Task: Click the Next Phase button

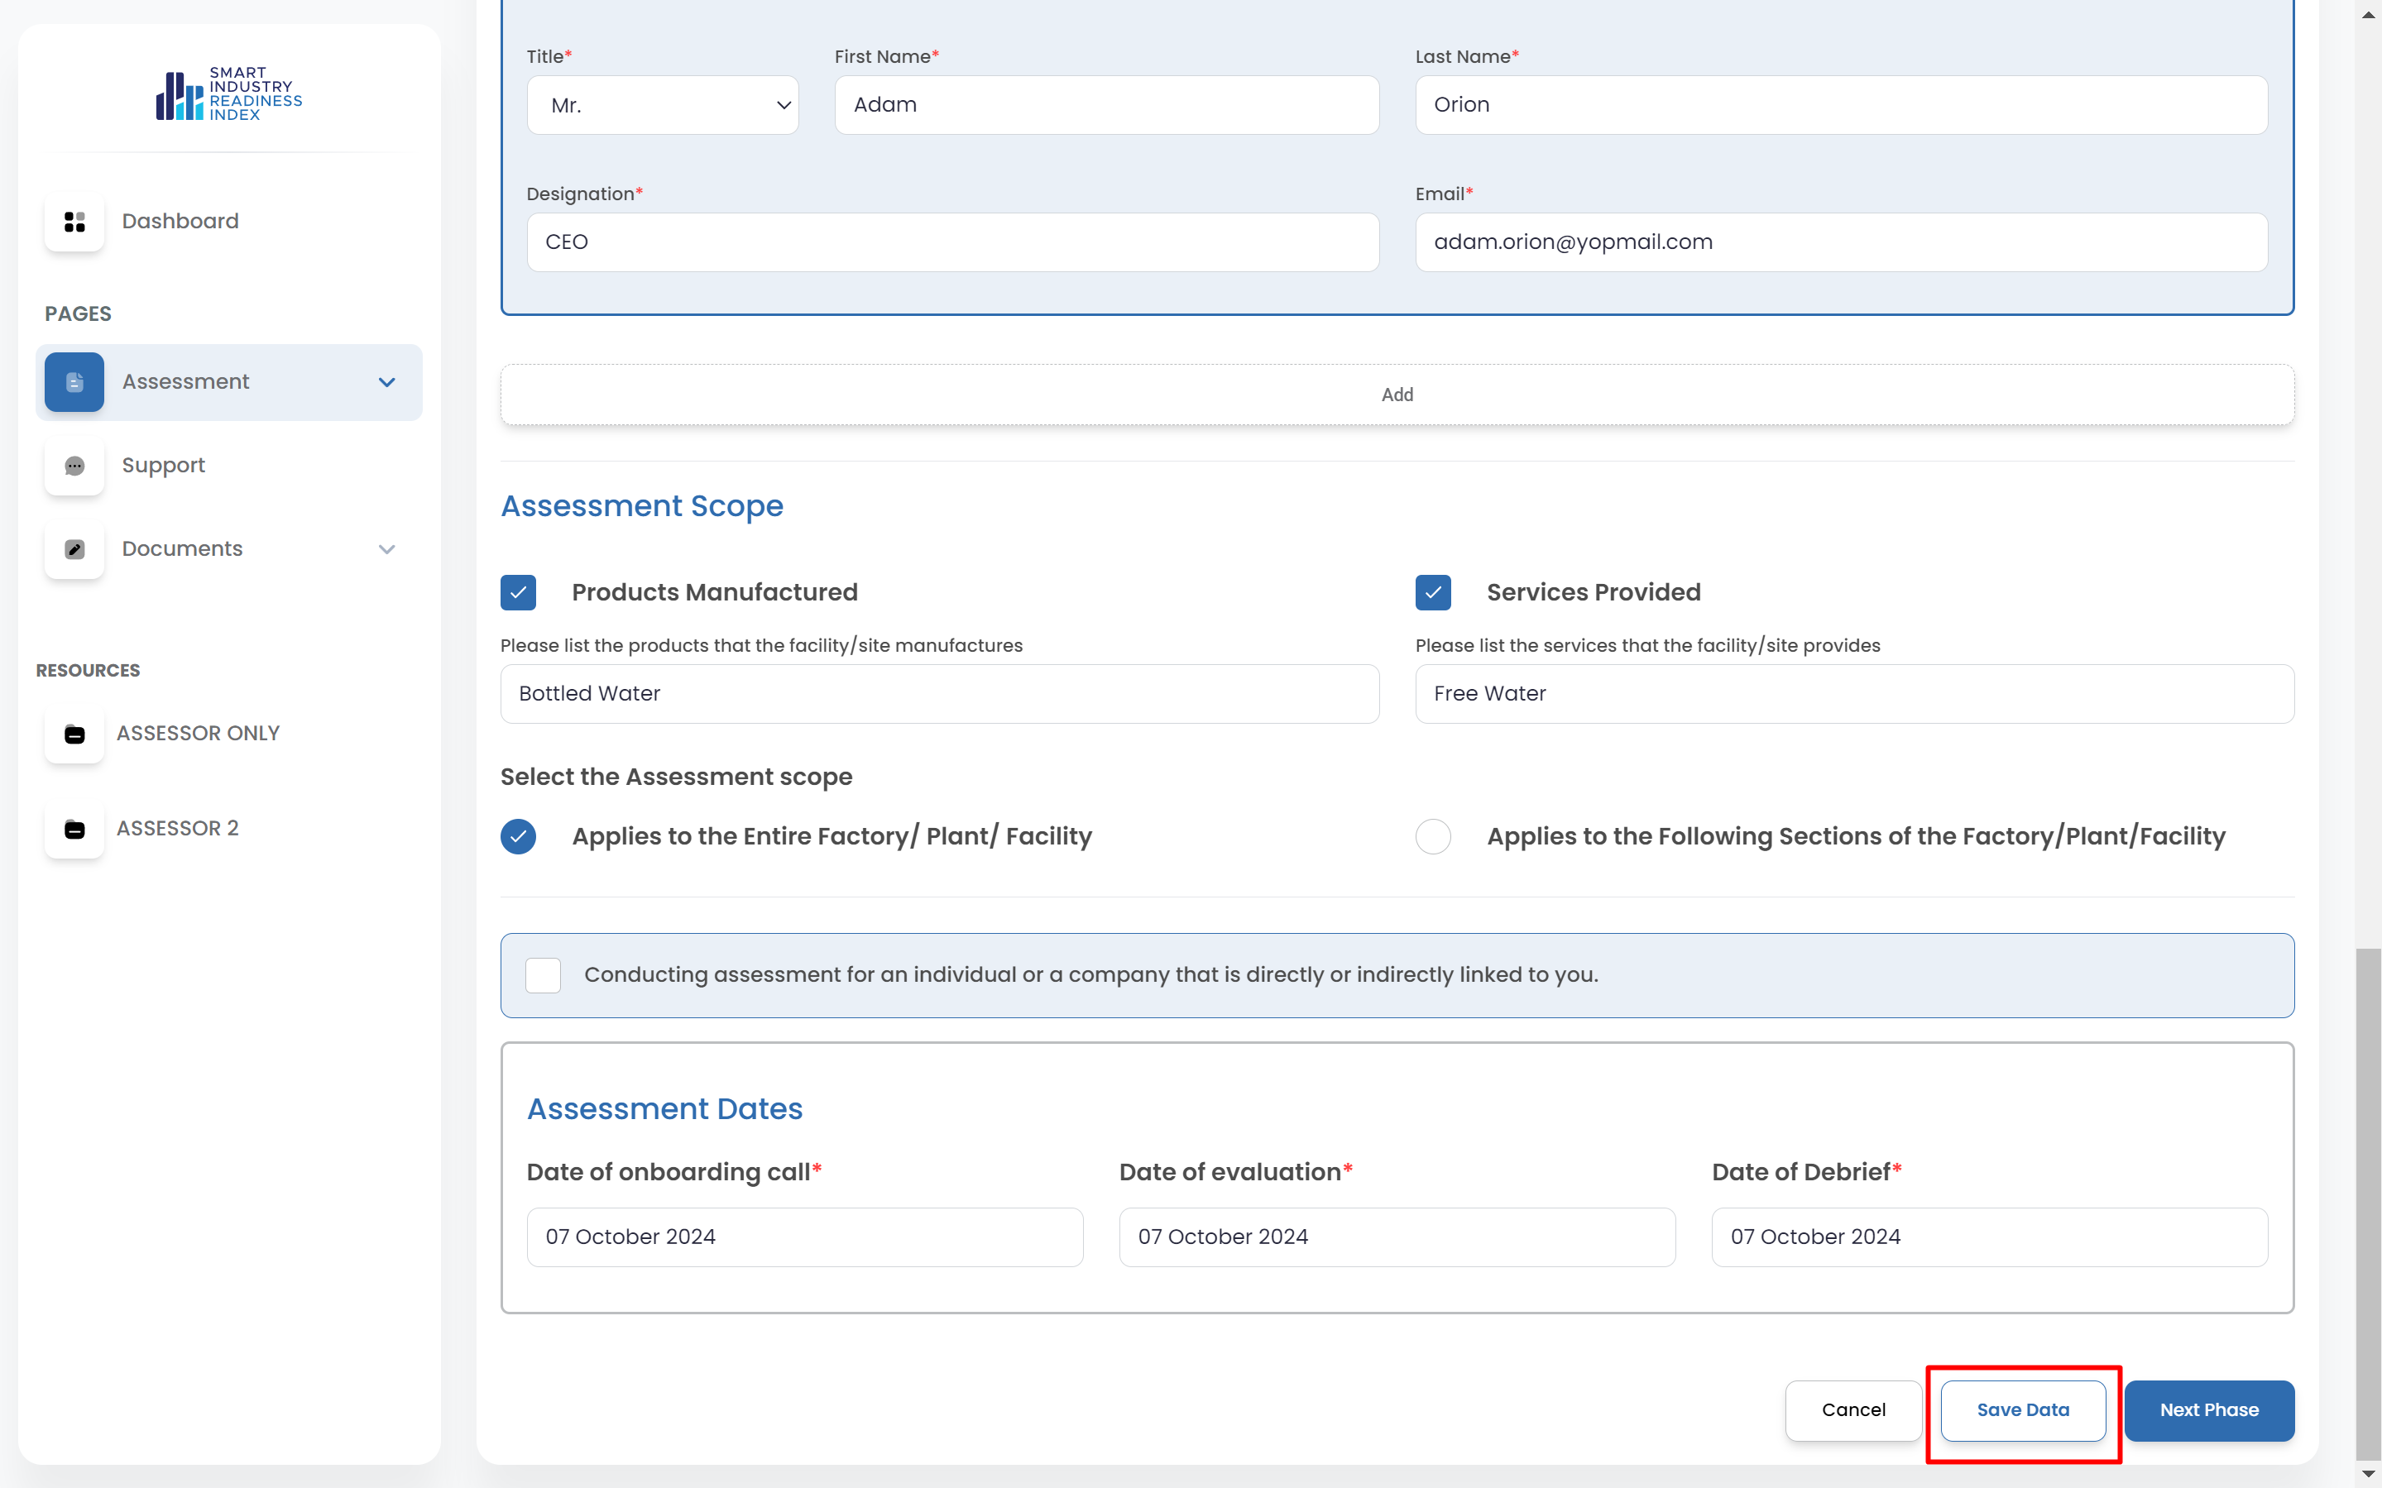Action: 2207,1410
